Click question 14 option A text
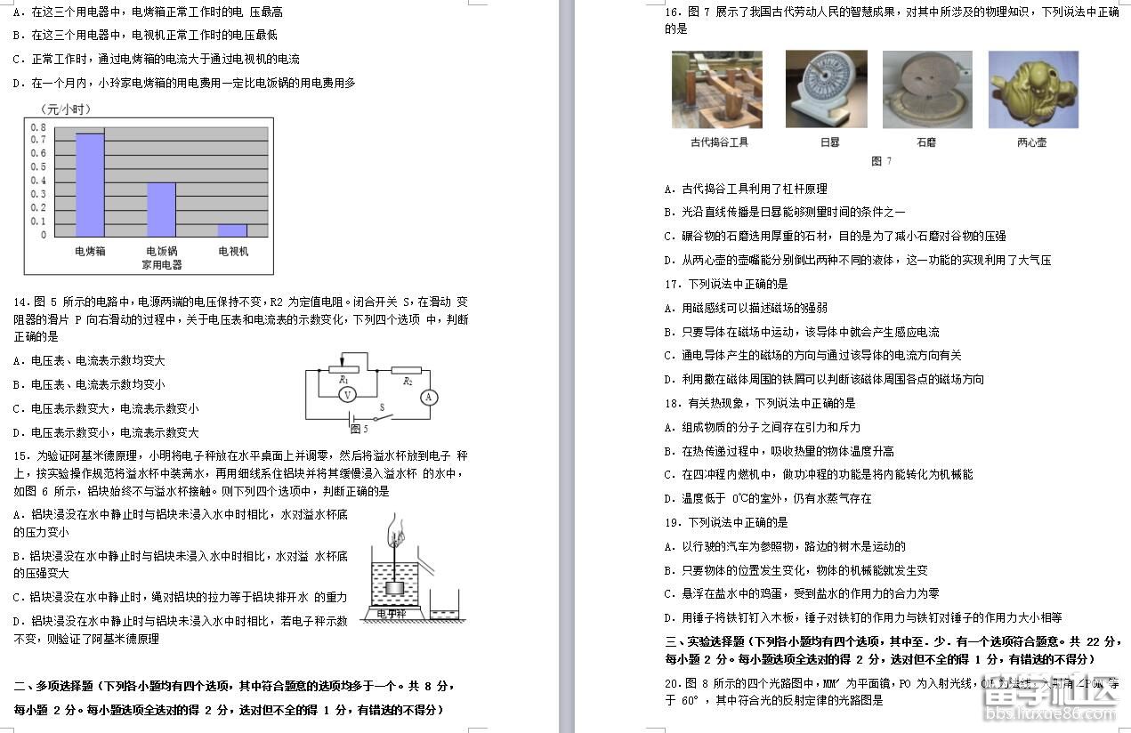 [90, 360]
